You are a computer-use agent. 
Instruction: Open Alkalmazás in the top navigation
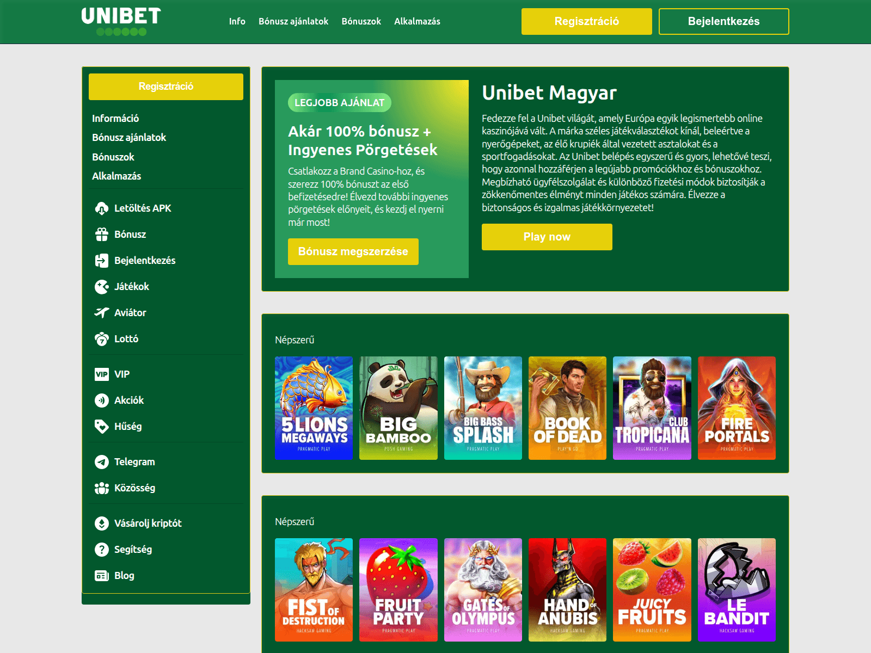(x=417, y=21)
